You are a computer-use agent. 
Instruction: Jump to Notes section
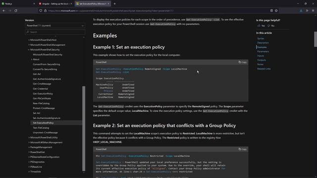pos(260,64)
